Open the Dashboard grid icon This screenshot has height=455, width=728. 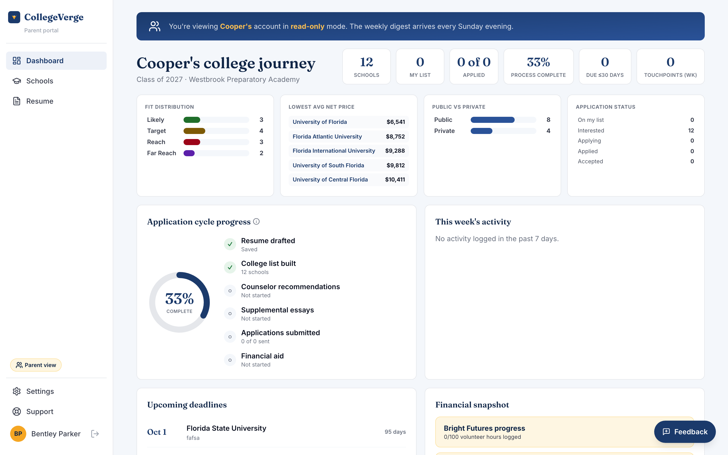pos(16,61)
